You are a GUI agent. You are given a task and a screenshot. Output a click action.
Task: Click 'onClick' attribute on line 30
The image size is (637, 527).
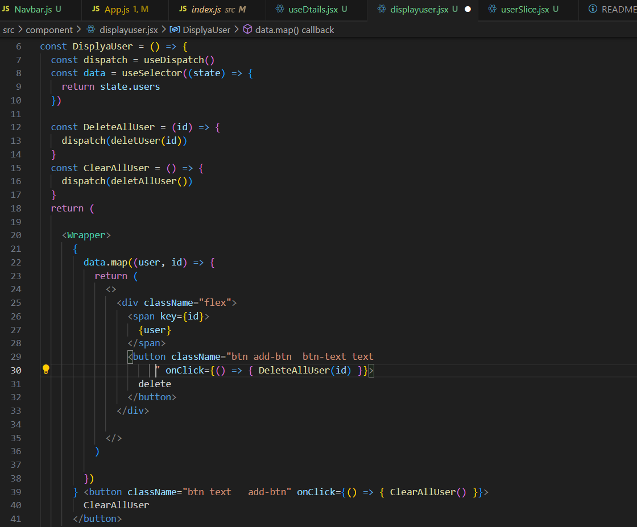(184, 370)
